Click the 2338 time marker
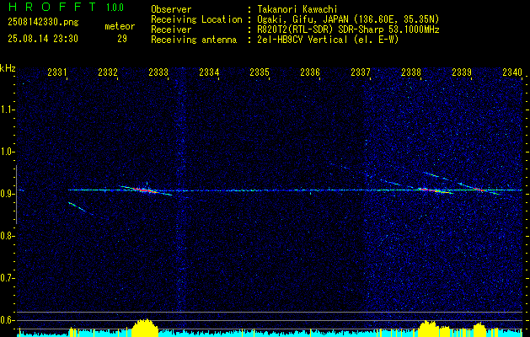The image size is (530, 337). (x=411, y=72)
